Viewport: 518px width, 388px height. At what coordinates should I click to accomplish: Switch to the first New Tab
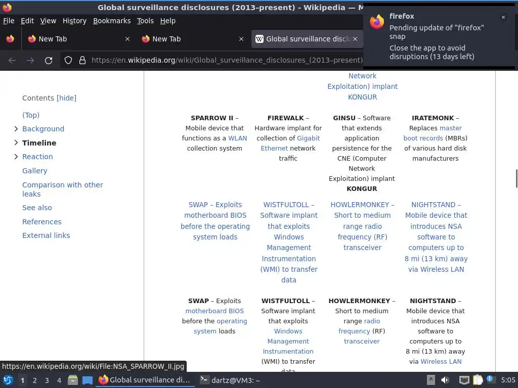click(78, 39)
